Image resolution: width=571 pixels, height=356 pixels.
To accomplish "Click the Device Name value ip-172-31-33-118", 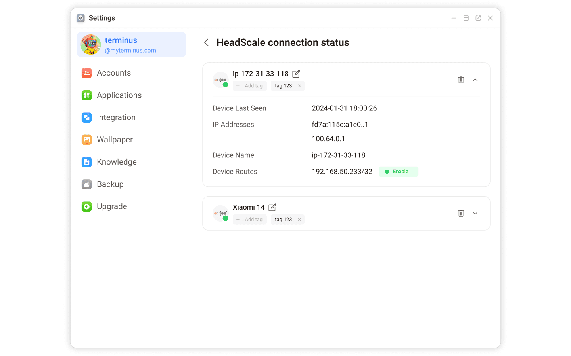I will pyautogui.click(x=339, y=155).
